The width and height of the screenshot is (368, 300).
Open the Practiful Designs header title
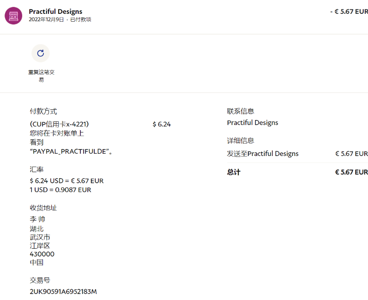click(55, 11)
